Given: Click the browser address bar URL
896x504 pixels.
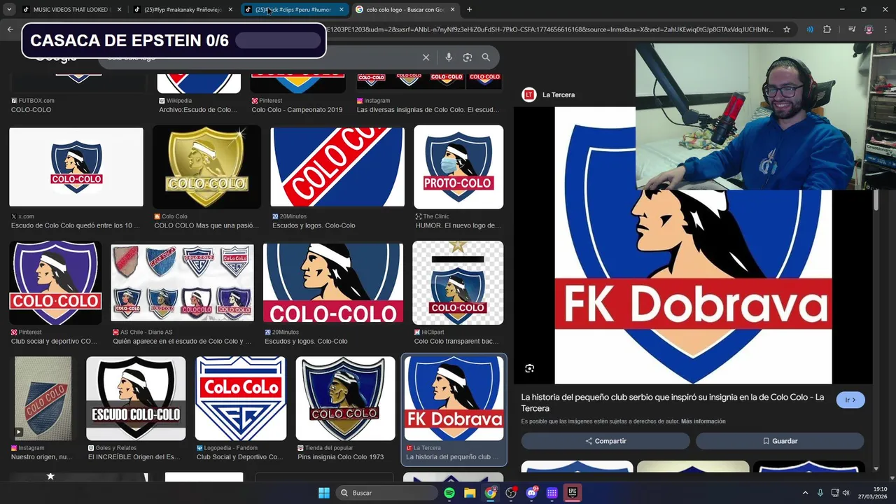Looking at the screenshot, I should (549, 29).
